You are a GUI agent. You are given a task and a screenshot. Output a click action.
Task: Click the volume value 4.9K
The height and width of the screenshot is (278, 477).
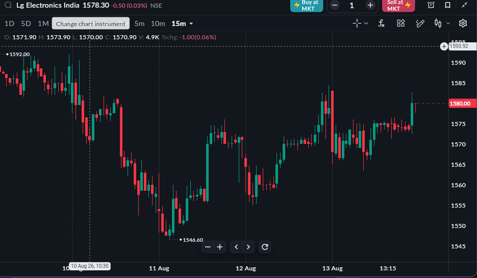[153, 37]
